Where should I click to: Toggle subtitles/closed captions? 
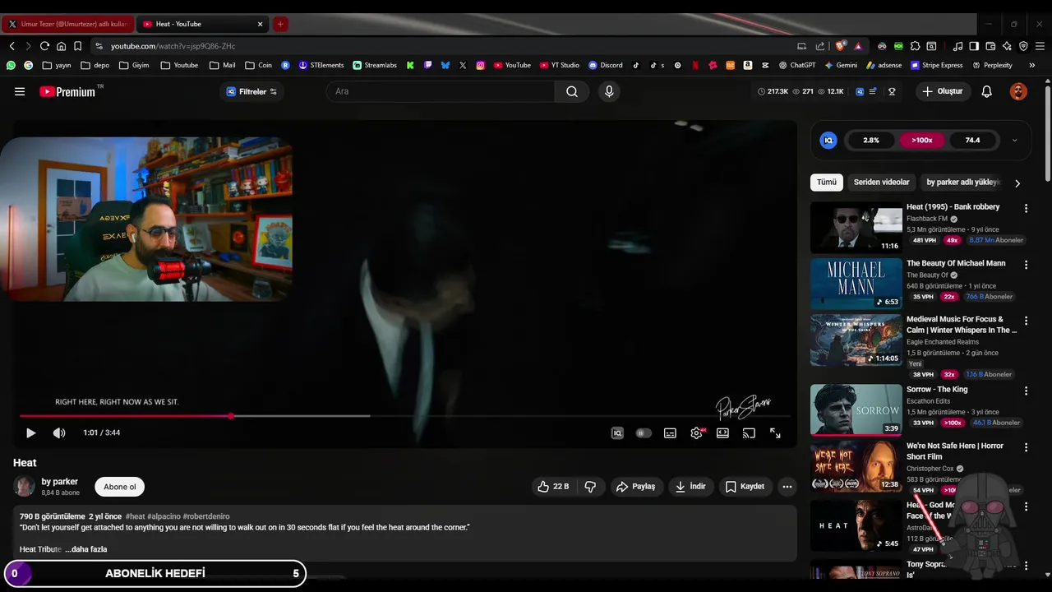tap(670, 432)
